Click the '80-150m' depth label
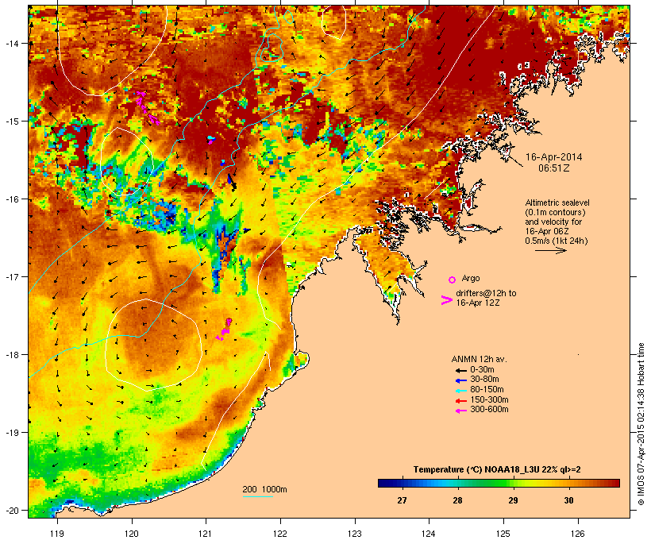This screenshot has height=540, width=651. tap(487, 390)
